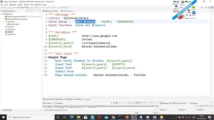Fold the Variables section at line 6
214x120 pixels.
(x=48, y=32)
